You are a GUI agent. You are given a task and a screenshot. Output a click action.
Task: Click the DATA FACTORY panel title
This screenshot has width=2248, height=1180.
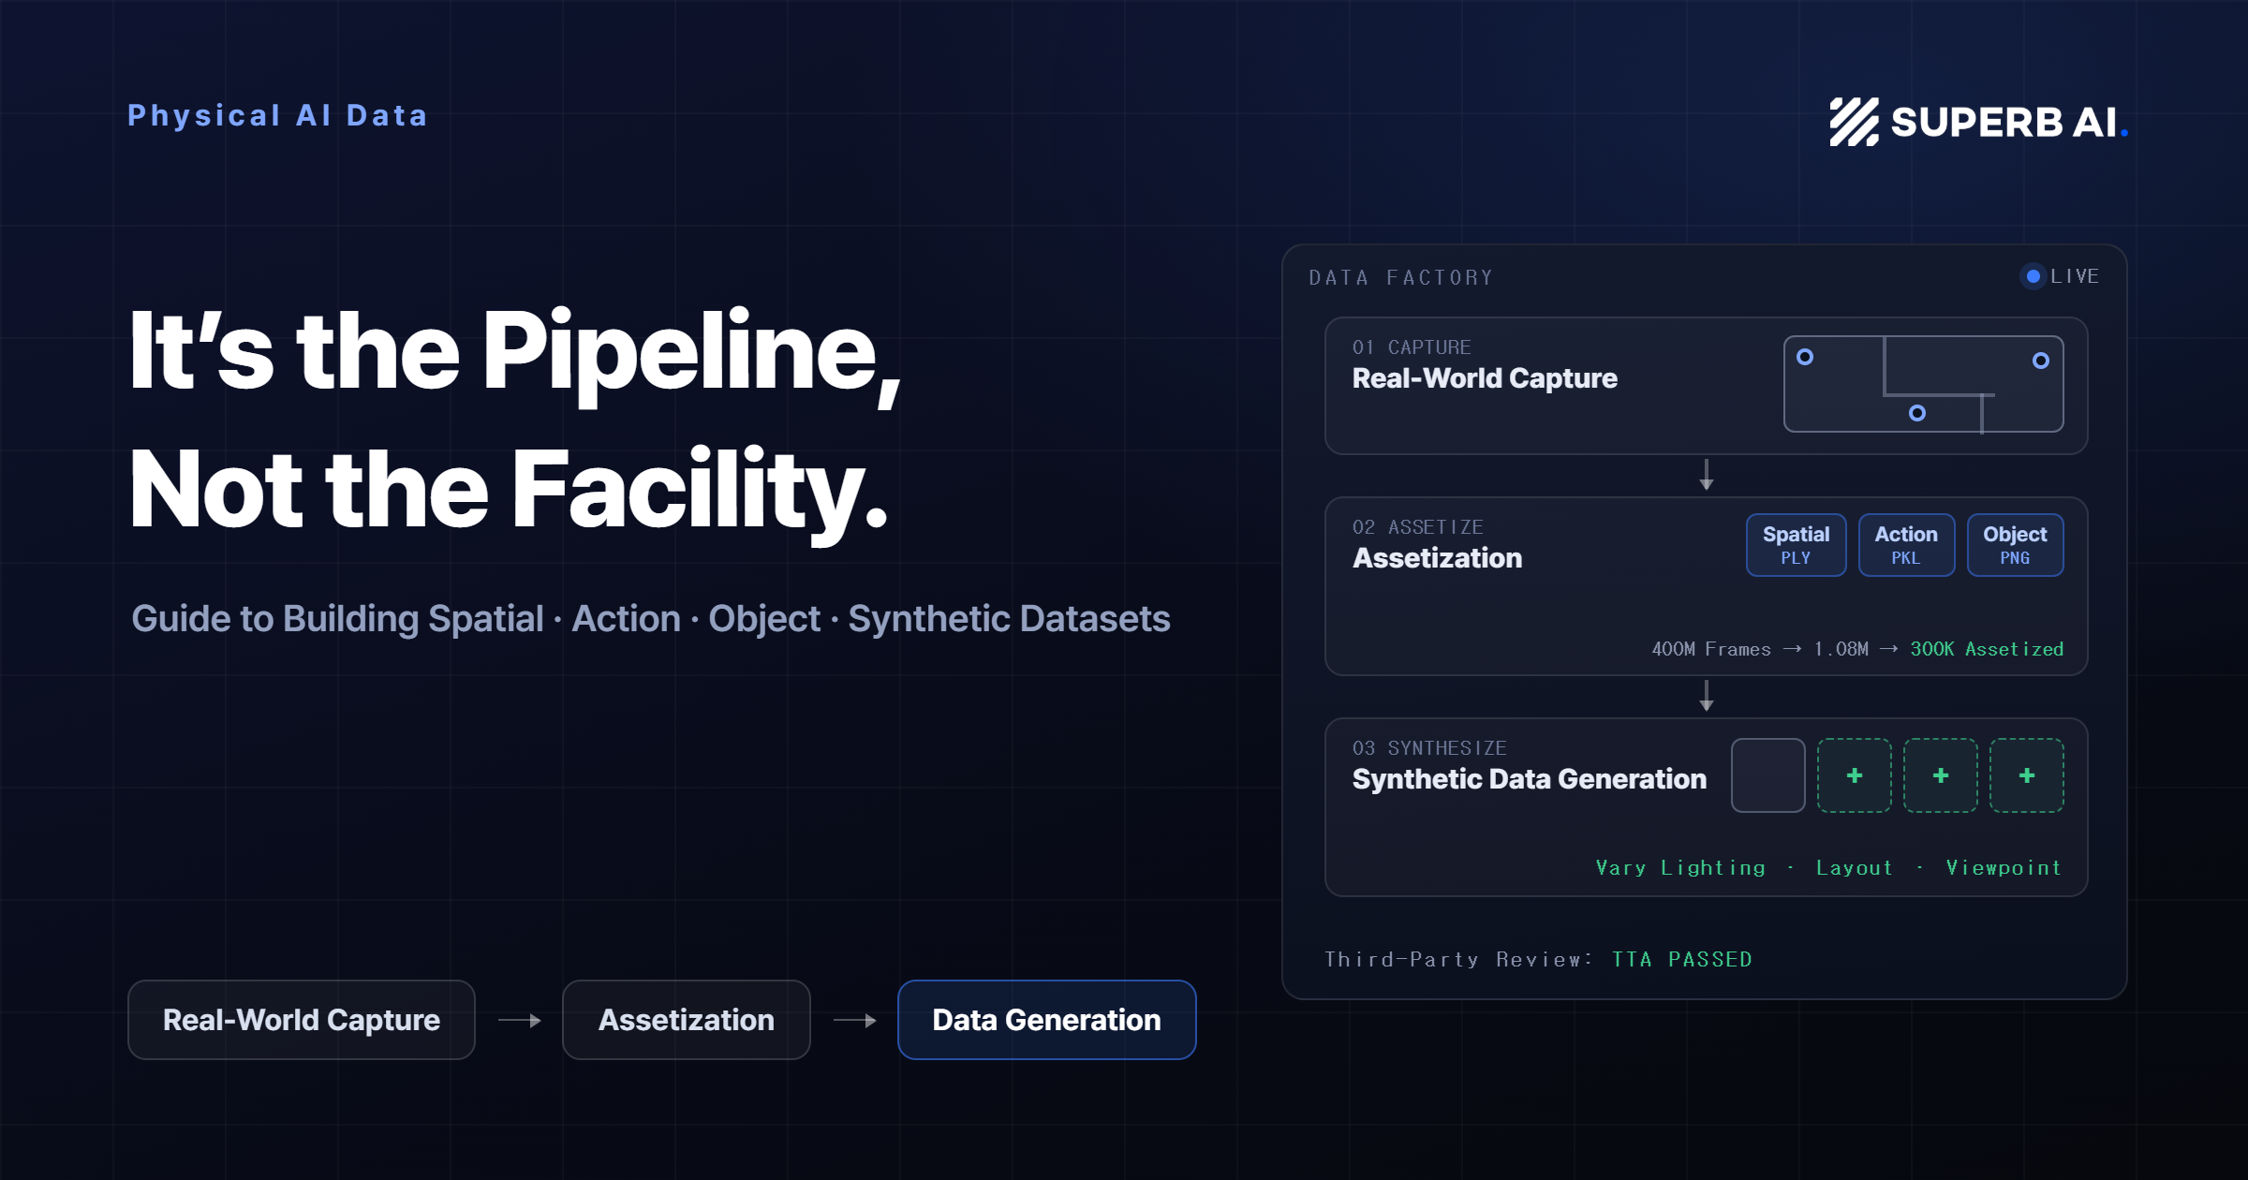(1401, 278)
